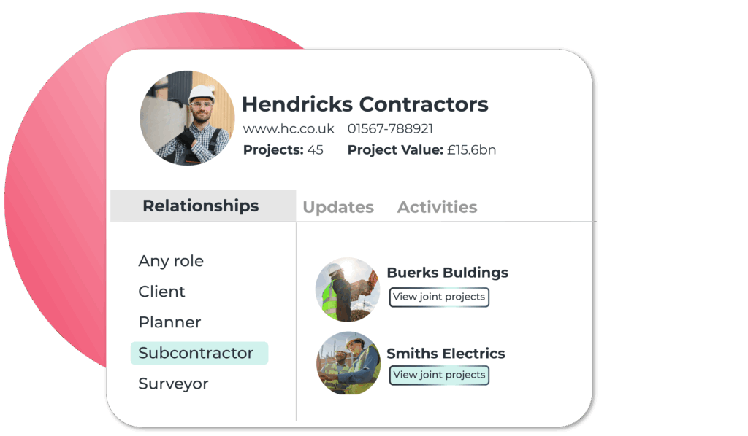Image resolution: width=748 pixels, height=436 pixels.
Task: View joint projects with Buerks Buldings
Action: pos(439,297)
